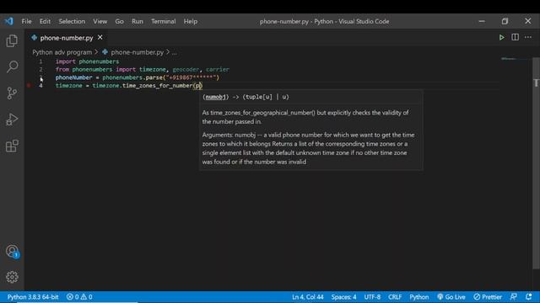
Task: Open the Extensions view
Action: click(12, 146)
